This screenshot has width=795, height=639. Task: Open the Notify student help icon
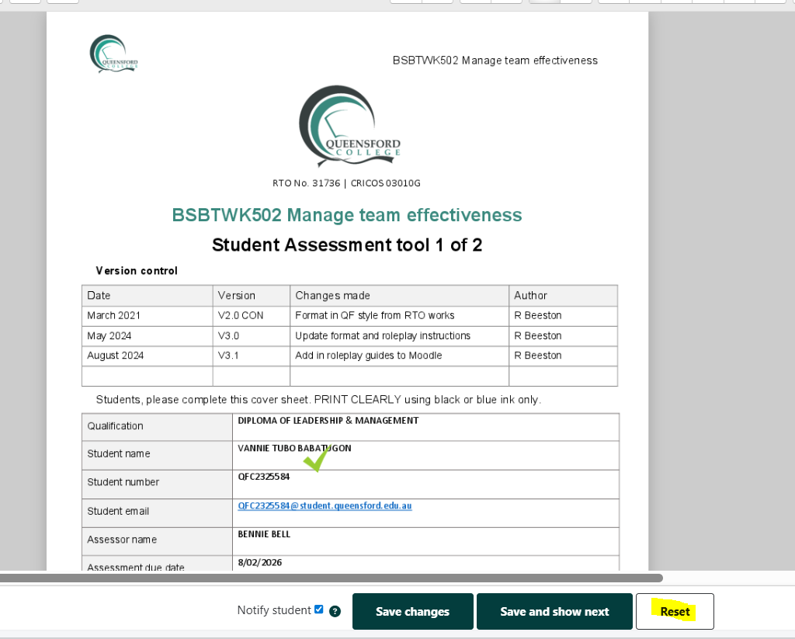pyautogui.click(x=335, y=611)
